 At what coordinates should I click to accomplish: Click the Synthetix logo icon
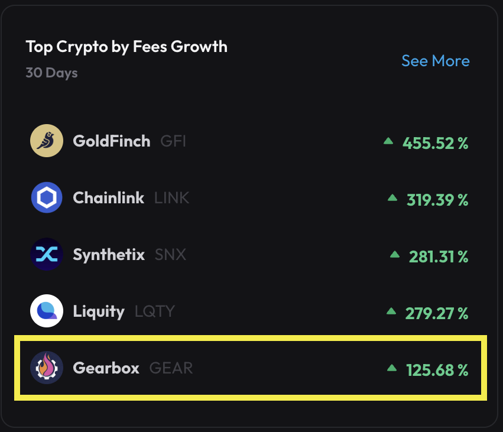click(x=47, y=254)
